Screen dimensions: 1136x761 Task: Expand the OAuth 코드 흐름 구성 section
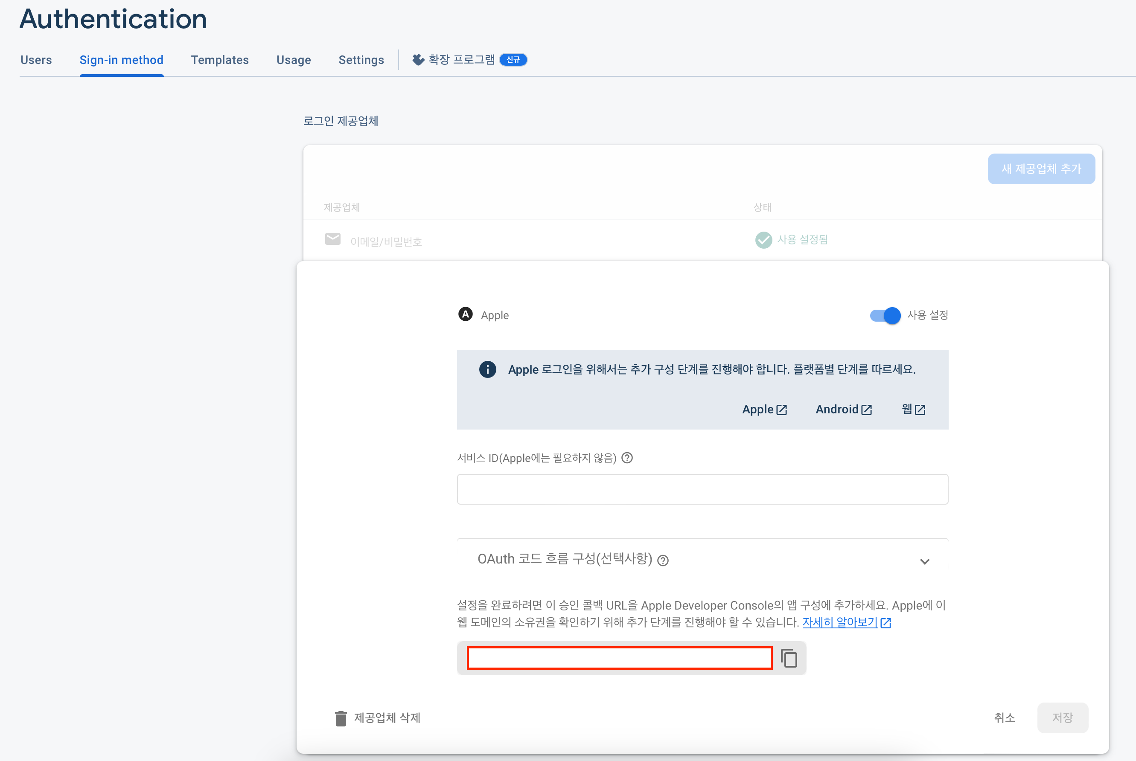pos(702,560)
